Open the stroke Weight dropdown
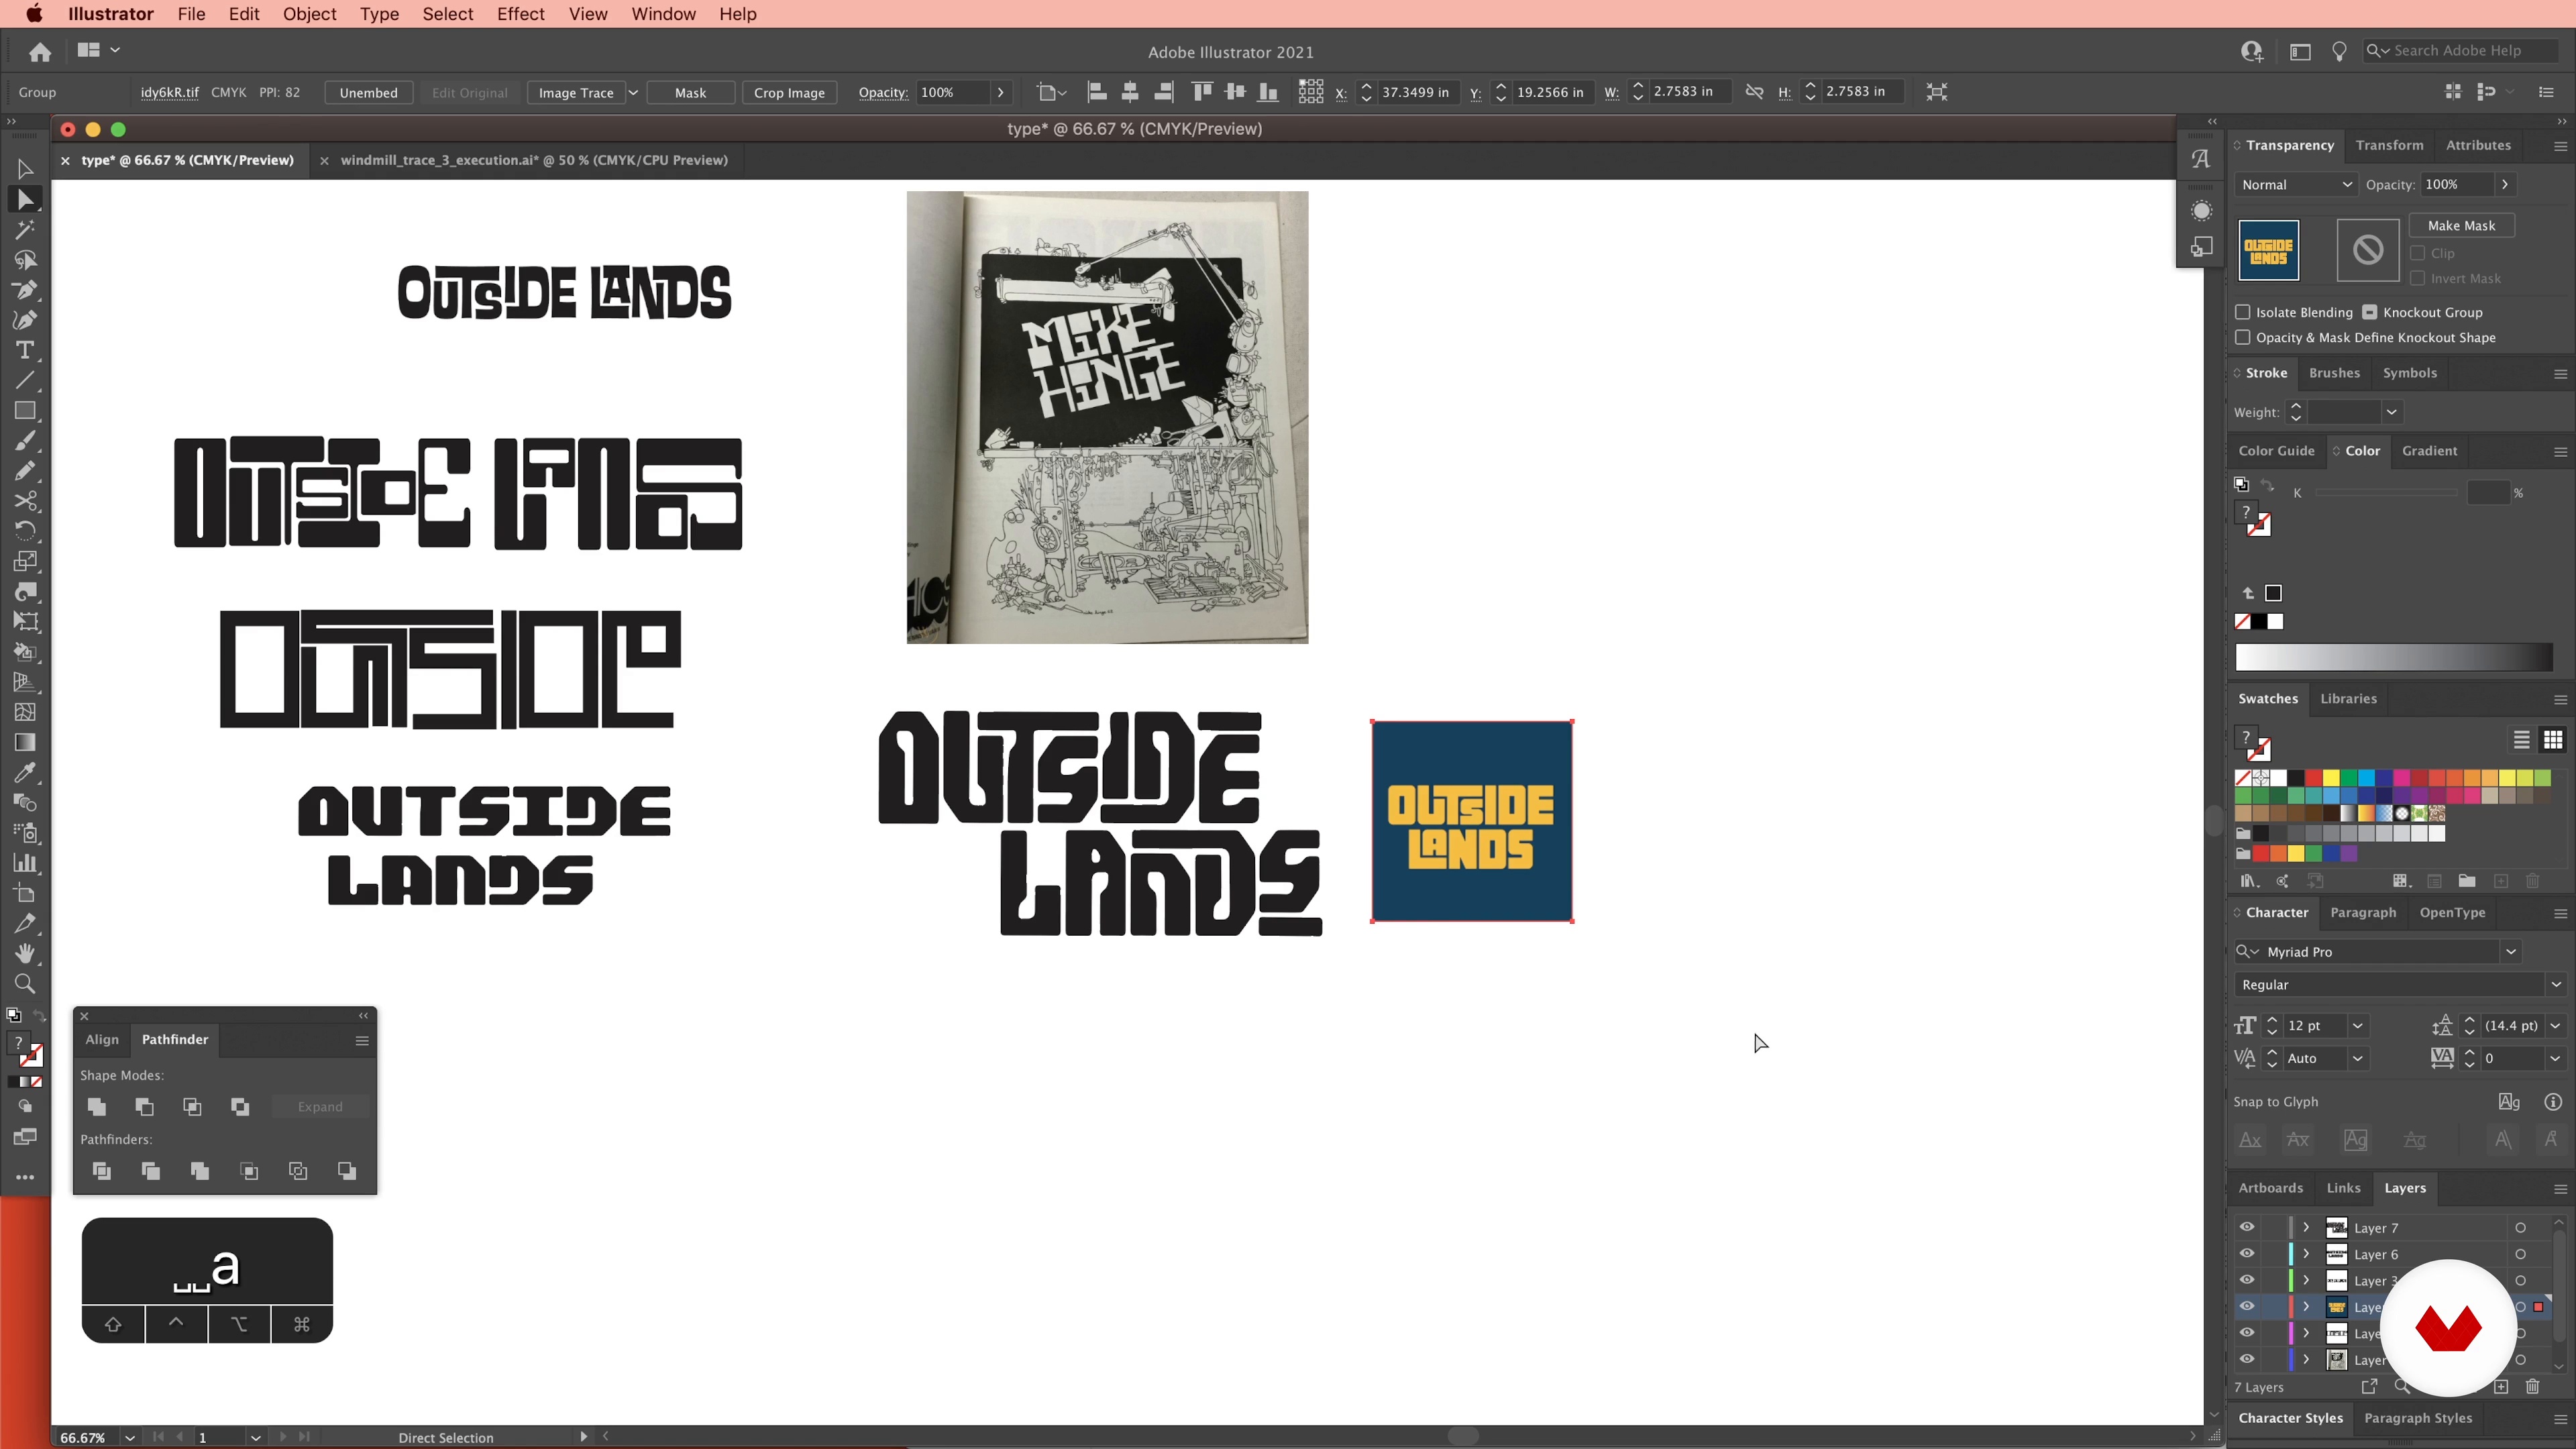2576x1449 pixels. [x=2392, y=412]
